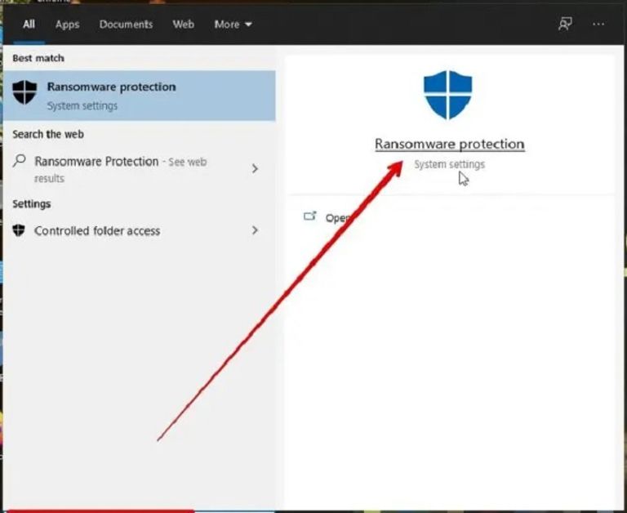
Task: Click the Ransomware protection title in preview pane
Action: pyautogui.click(x=449, y=144)
